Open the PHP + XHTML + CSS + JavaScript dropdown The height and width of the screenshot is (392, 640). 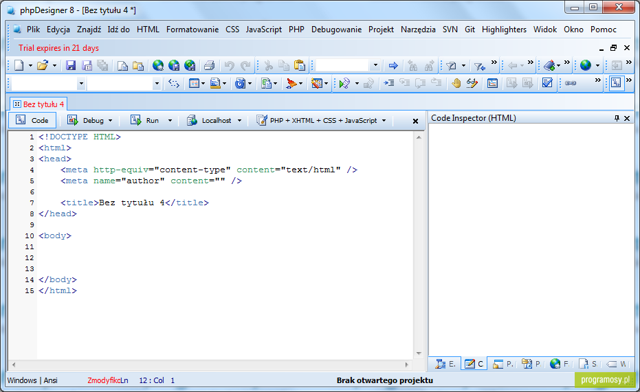[384, 121]
